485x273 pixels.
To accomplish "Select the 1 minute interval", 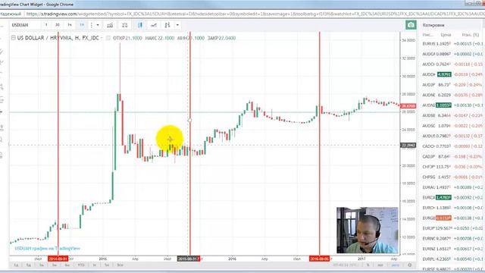I will point(46,25).
